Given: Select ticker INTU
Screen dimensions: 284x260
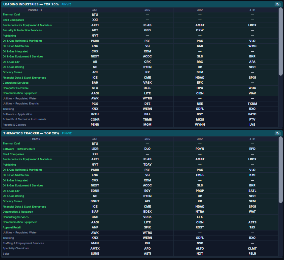Looking at the screenshot, I should coord(95,114).
